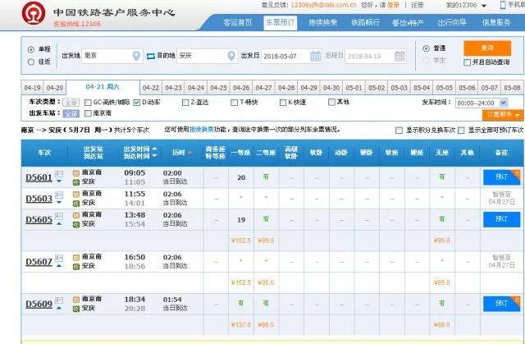Select the 04-19 date tab
The width and height of the screenshot is (525, 344).
32,88
